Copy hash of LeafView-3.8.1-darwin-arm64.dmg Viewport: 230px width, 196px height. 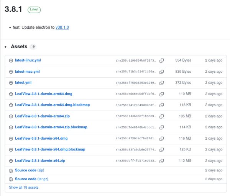162,94
